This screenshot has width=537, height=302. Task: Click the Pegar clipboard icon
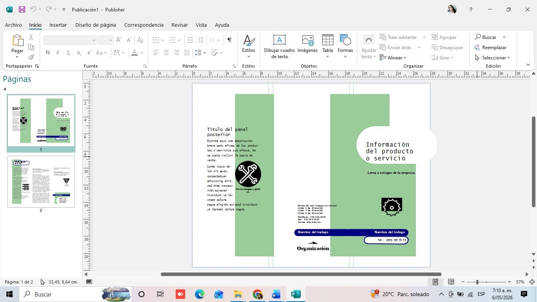(17, 40)
